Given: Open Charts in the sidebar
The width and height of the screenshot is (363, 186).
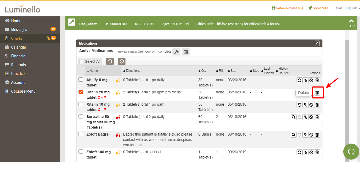Looking at the screenshot, I should (x=30, y=38).
